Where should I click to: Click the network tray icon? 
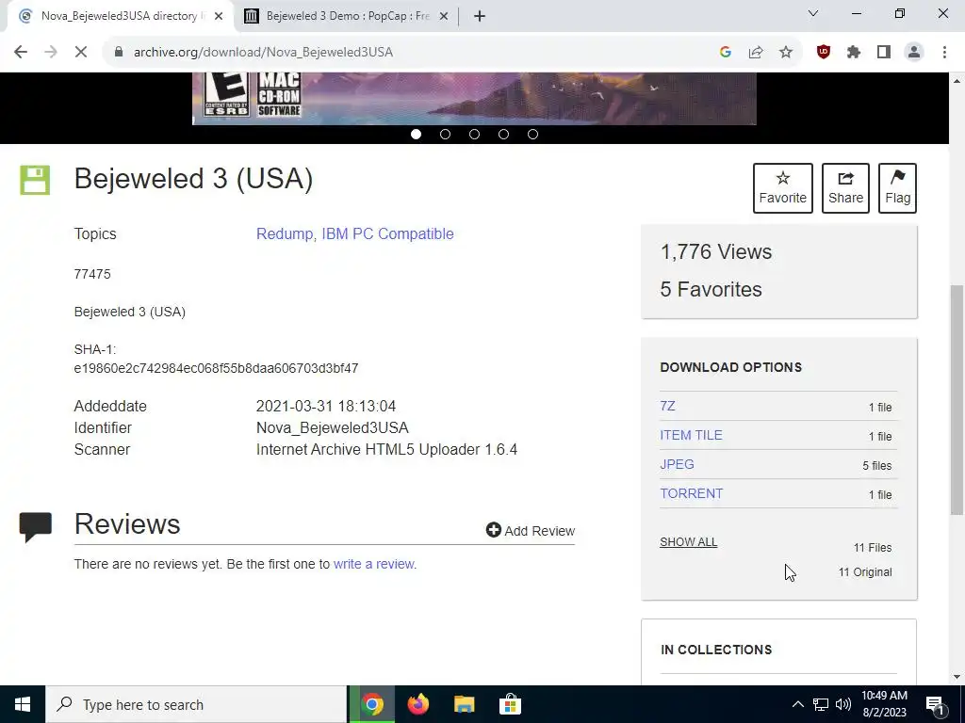coord(821,704)
